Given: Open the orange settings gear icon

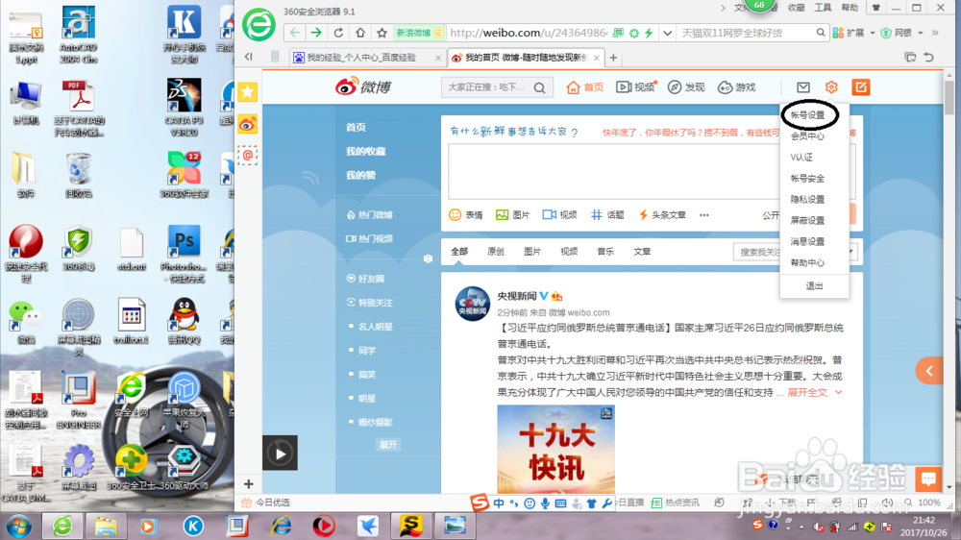Looking at the screenshot, I should (831, 87).
